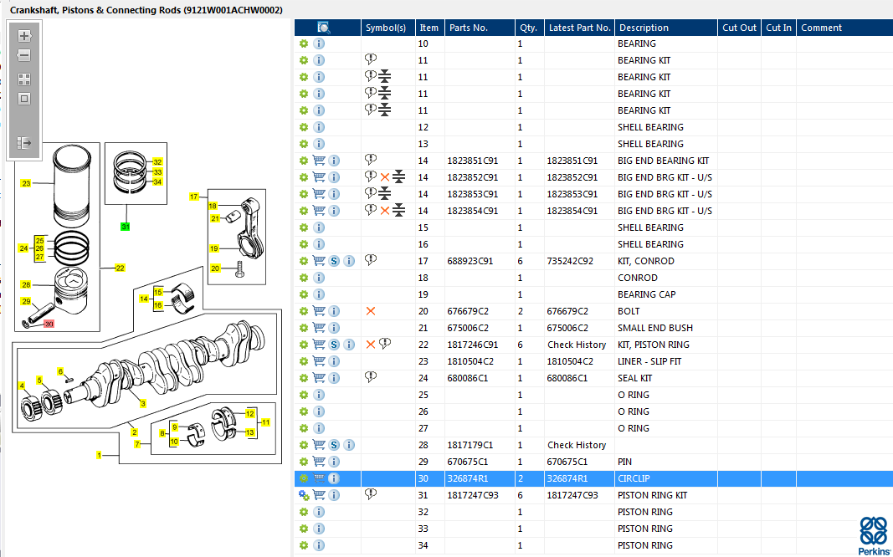Select the SMALL END BUSH row
This screenshot has height=557, width=893.
tap(593, 328)
